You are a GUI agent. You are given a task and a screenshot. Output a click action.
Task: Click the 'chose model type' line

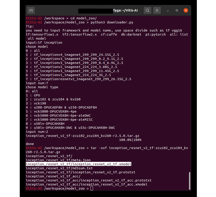pyautogui.click(x=42, y=87)
